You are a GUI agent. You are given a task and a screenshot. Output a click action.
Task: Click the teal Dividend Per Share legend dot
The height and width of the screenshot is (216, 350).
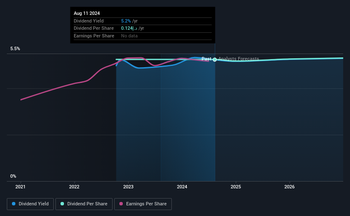tap(62, 204)
